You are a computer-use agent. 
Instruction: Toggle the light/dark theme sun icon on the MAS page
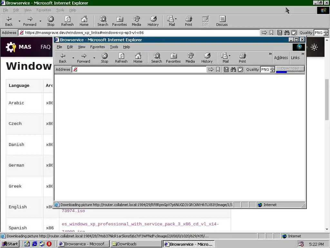pyautogui.click(x=314, y=47)
